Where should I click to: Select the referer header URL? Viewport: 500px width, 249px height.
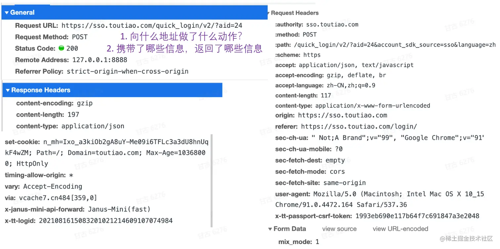[x=359, y=127]
